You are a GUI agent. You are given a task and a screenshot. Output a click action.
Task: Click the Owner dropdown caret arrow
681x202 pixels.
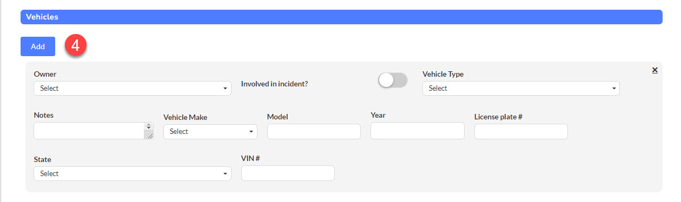tap(225, 89)
